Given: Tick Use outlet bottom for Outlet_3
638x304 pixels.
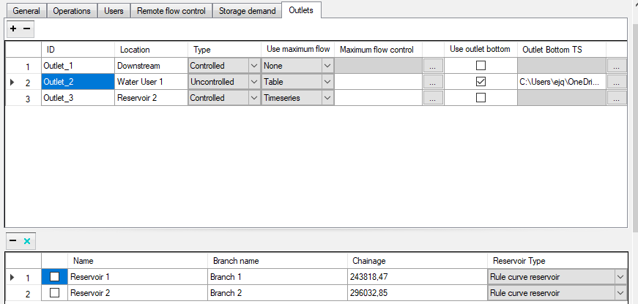Looking at the screenshot, I should point(481,98).
